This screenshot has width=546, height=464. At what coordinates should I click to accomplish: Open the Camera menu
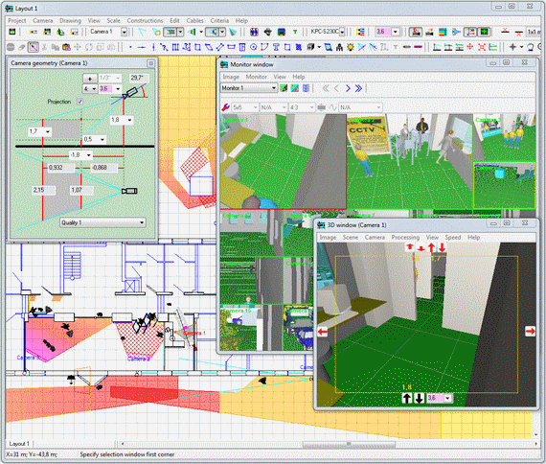point(43,20)
